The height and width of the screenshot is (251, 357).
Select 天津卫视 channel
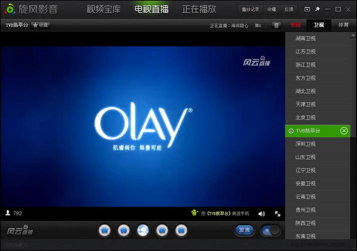(x=317, y=104)
